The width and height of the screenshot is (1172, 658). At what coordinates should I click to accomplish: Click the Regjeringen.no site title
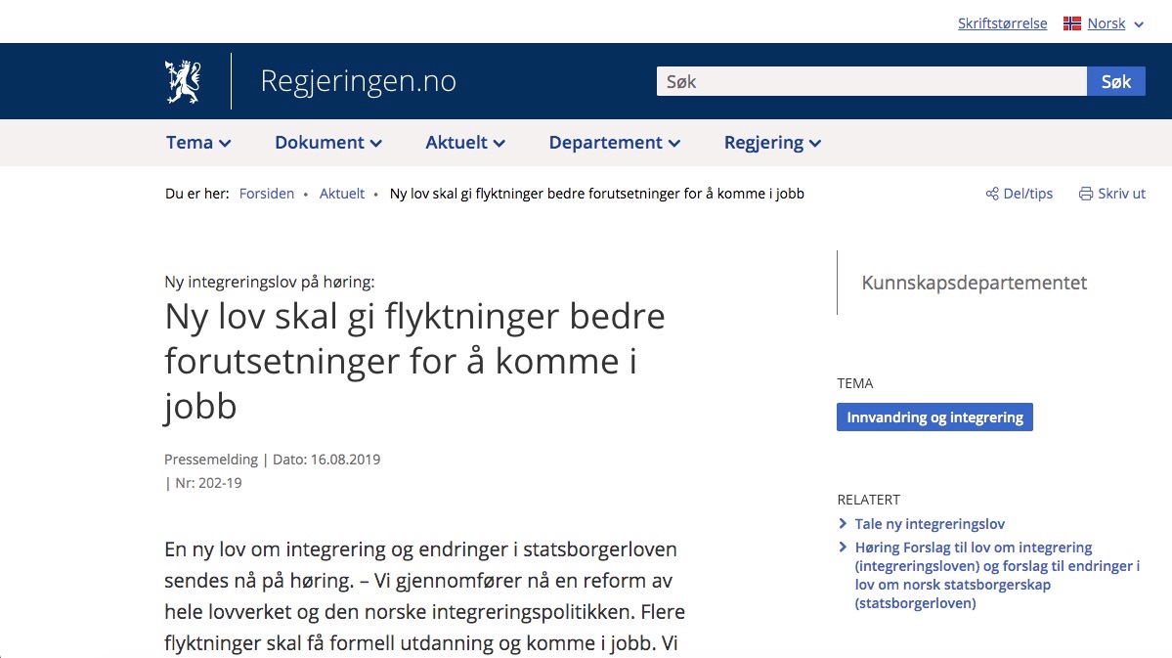[x=358, y=81]
